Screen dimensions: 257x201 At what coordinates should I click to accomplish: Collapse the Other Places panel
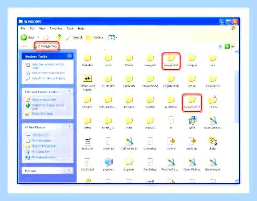69,127
